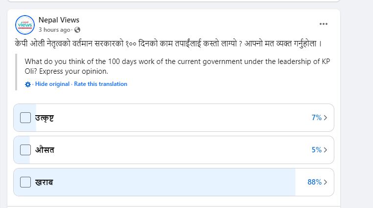The height and width of the screenshot is (208, 373).
Task: Open the 3 hours ago timestamp
Action: pyautogui.click(x=54, y=30)
